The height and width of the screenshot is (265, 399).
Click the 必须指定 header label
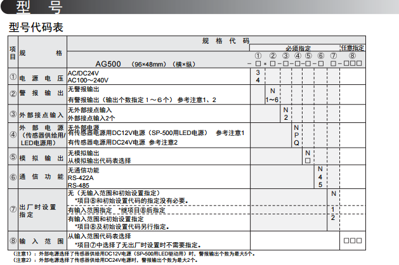click(298, 48)
